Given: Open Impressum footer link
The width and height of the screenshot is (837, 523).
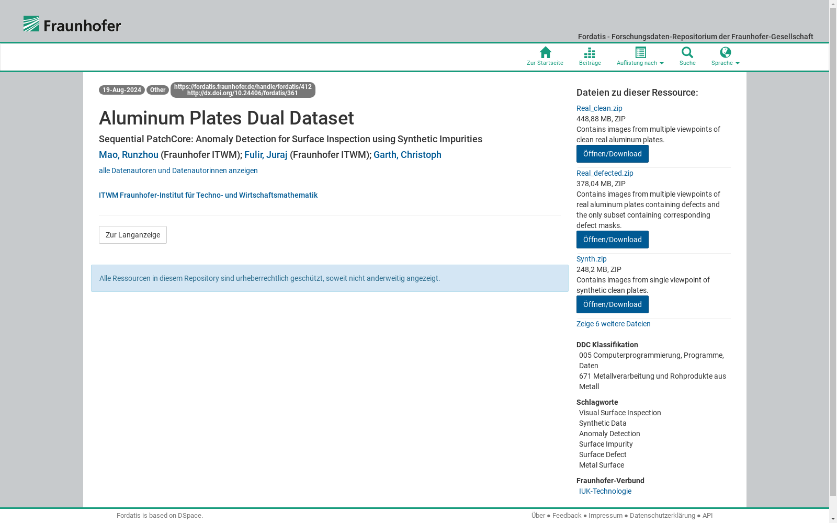Looking at the screenshot, I should click(x=605, y=516).
